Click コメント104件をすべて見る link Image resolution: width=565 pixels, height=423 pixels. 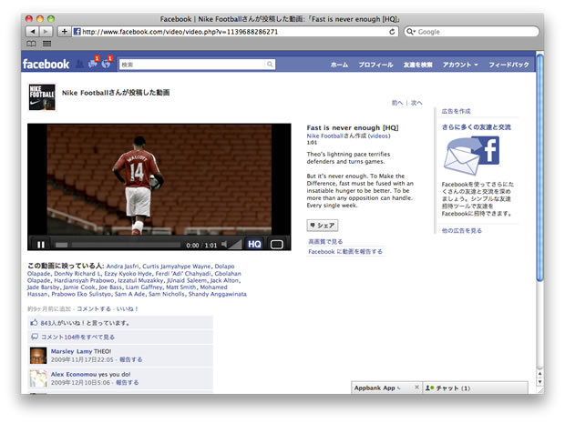[77, 337]
